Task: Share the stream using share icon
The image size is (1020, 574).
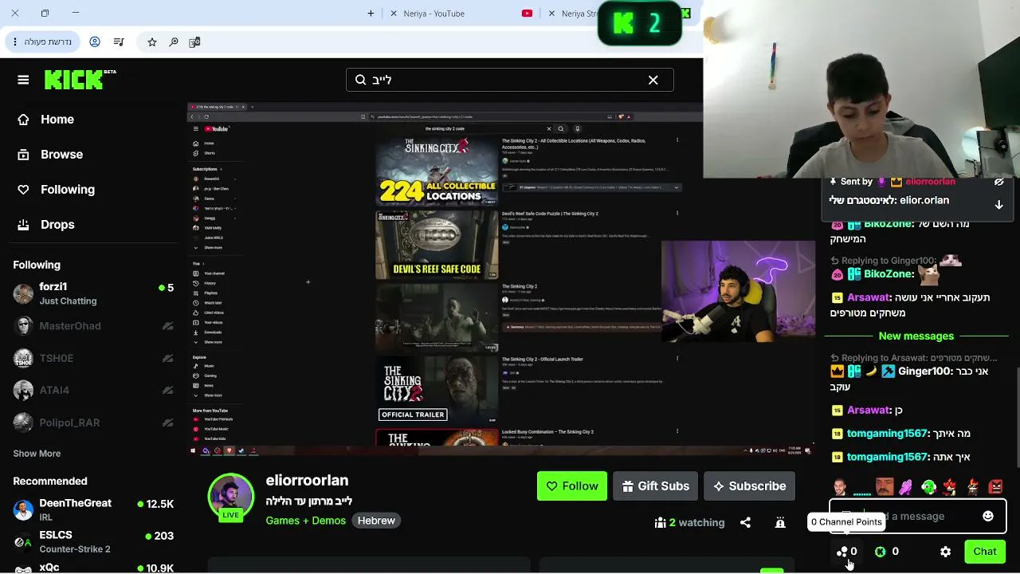Action: coord(745,523)
